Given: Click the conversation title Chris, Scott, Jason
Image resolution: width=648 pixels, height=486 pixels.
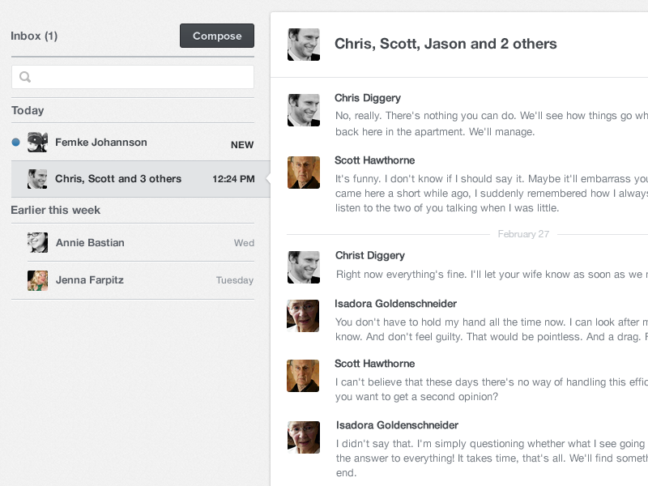Looking at the screenshot, I should click(446, 44).
